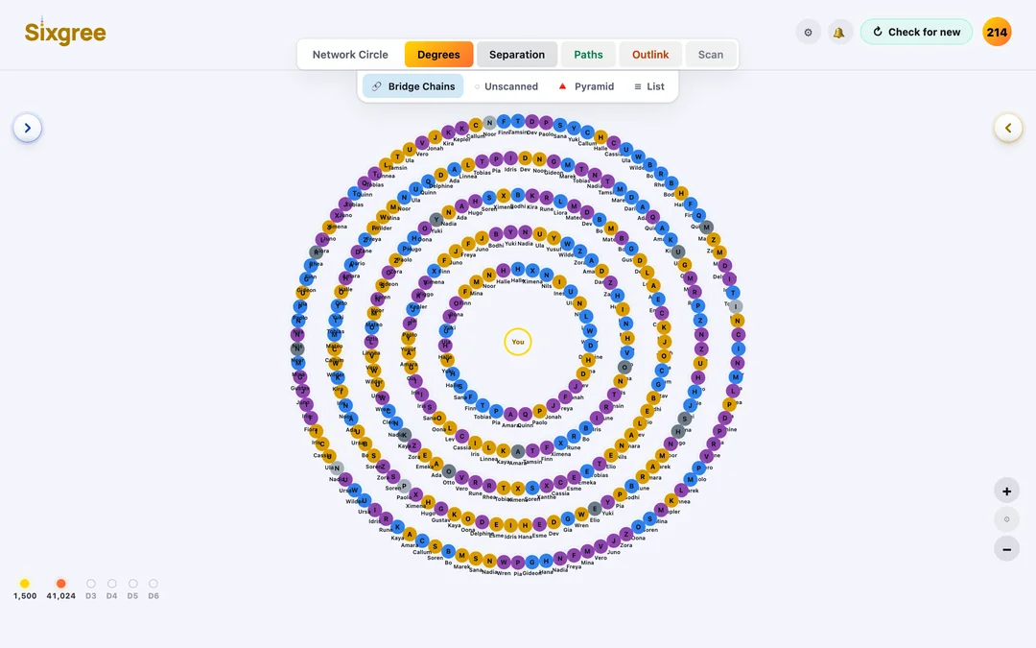Viewport: 1036px width, 648px height.
Task: Switch to the Pyramid view
Action: 587,86
